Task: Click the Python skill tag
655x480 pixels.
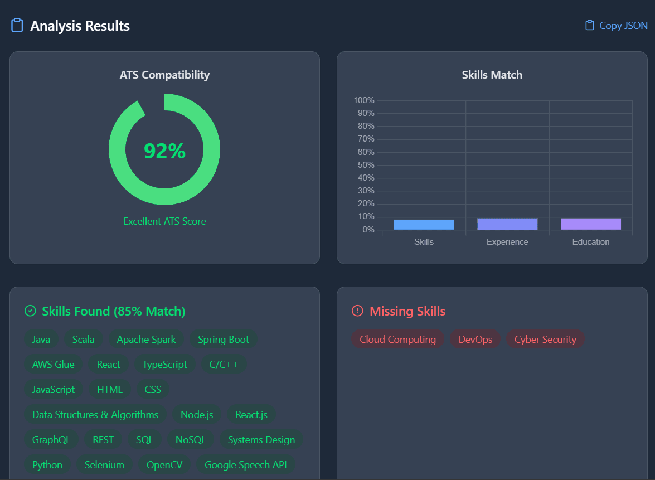Action: pos(47,464)
